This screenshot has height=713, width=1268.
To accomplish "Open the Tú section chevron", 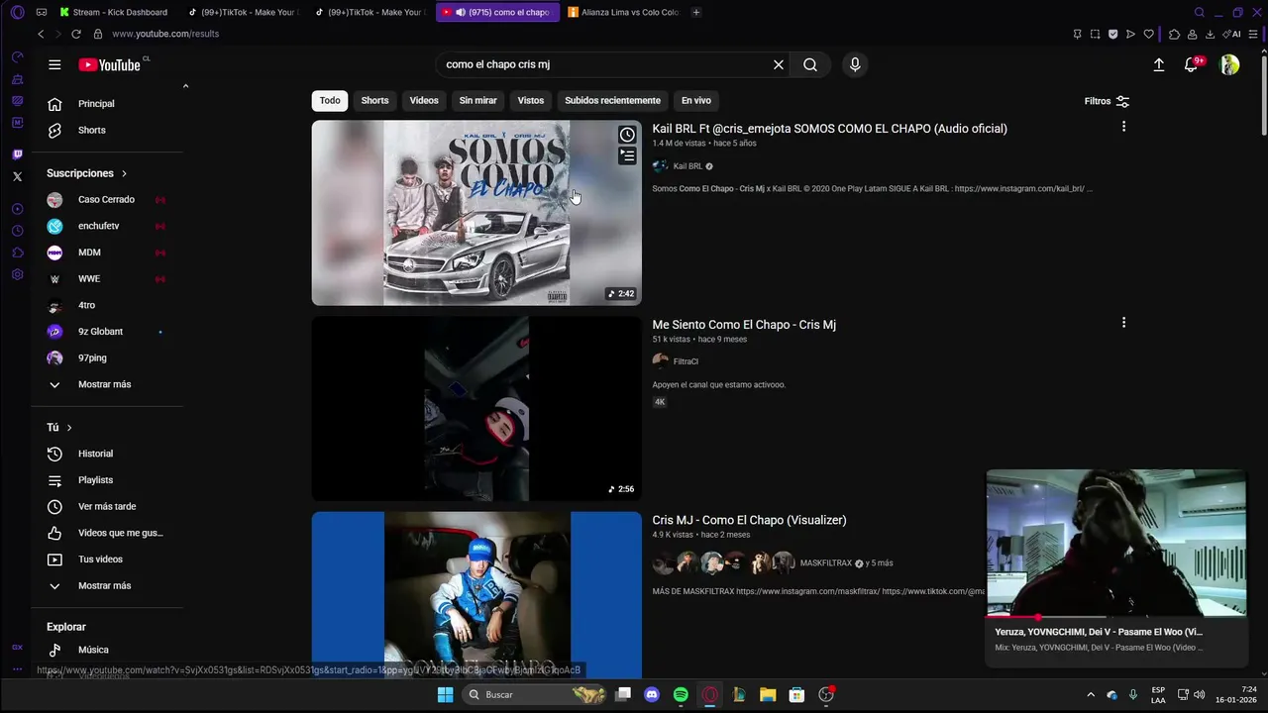I will (69, 428).
